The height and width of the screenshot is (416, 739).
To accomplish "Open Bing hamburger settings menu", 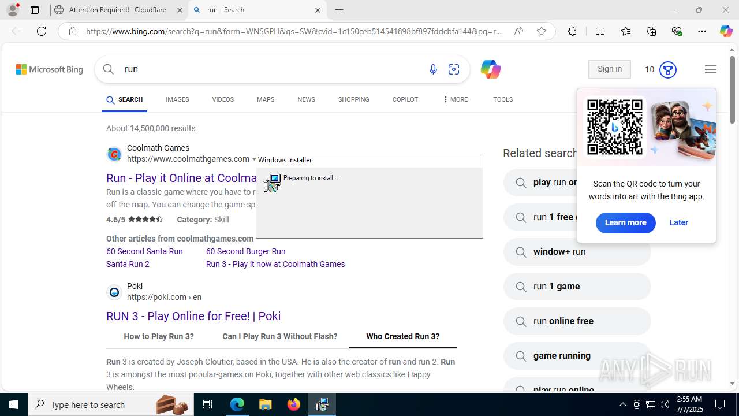I will (711, 69).
